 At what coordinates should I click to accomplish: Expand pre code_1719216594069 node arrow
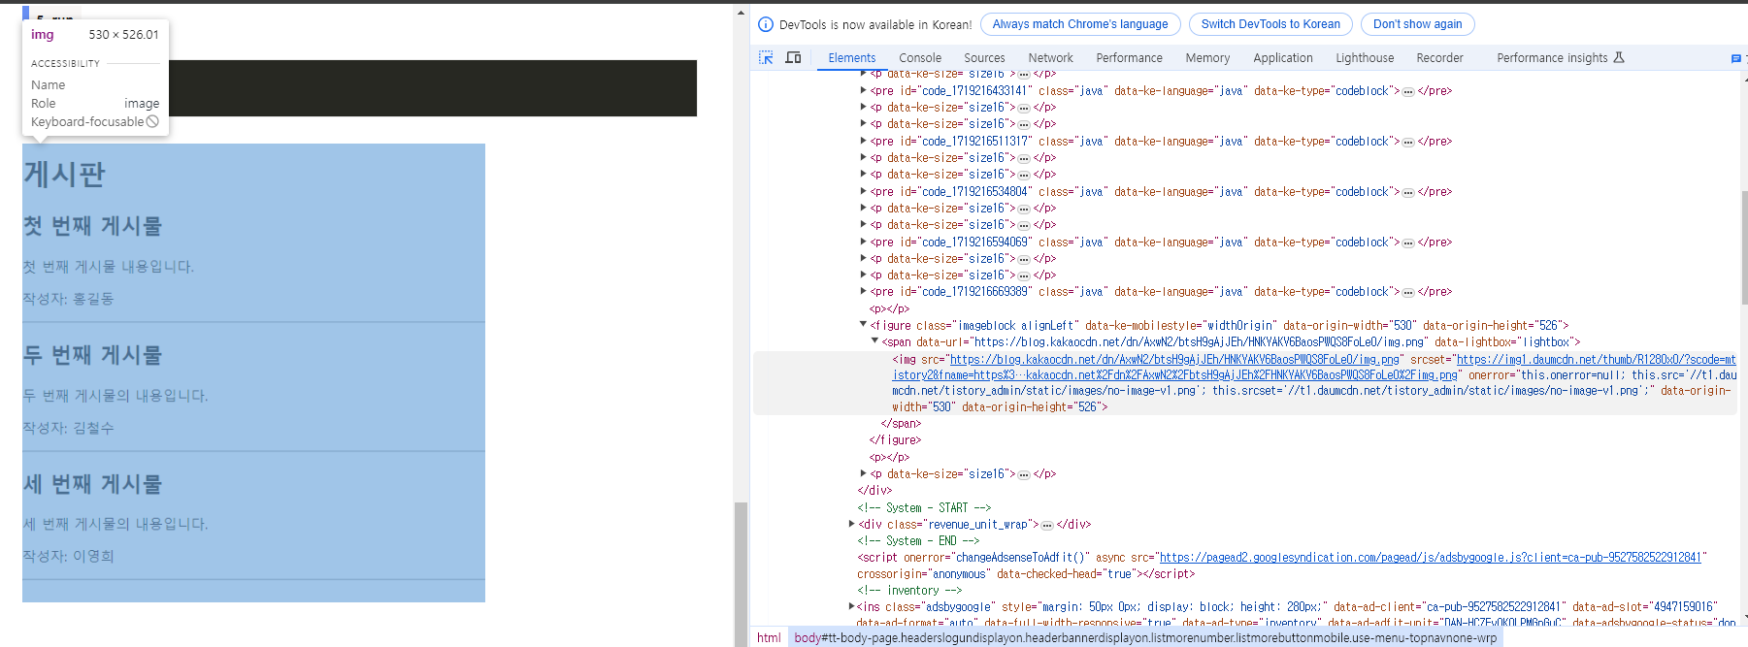[864, 242]
